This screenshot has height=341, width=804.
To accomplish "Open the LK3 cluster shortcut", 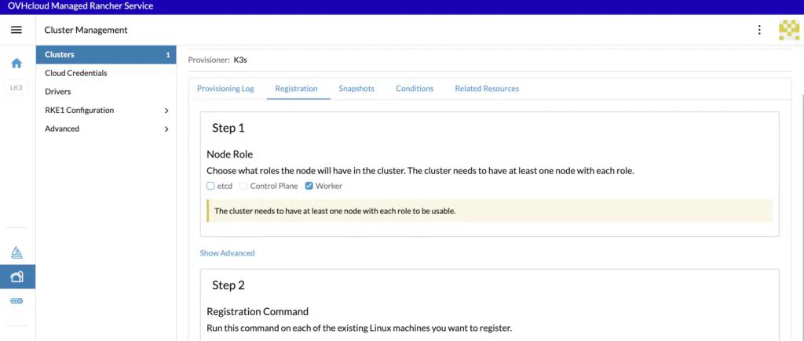I will click(x=16, y=88).
